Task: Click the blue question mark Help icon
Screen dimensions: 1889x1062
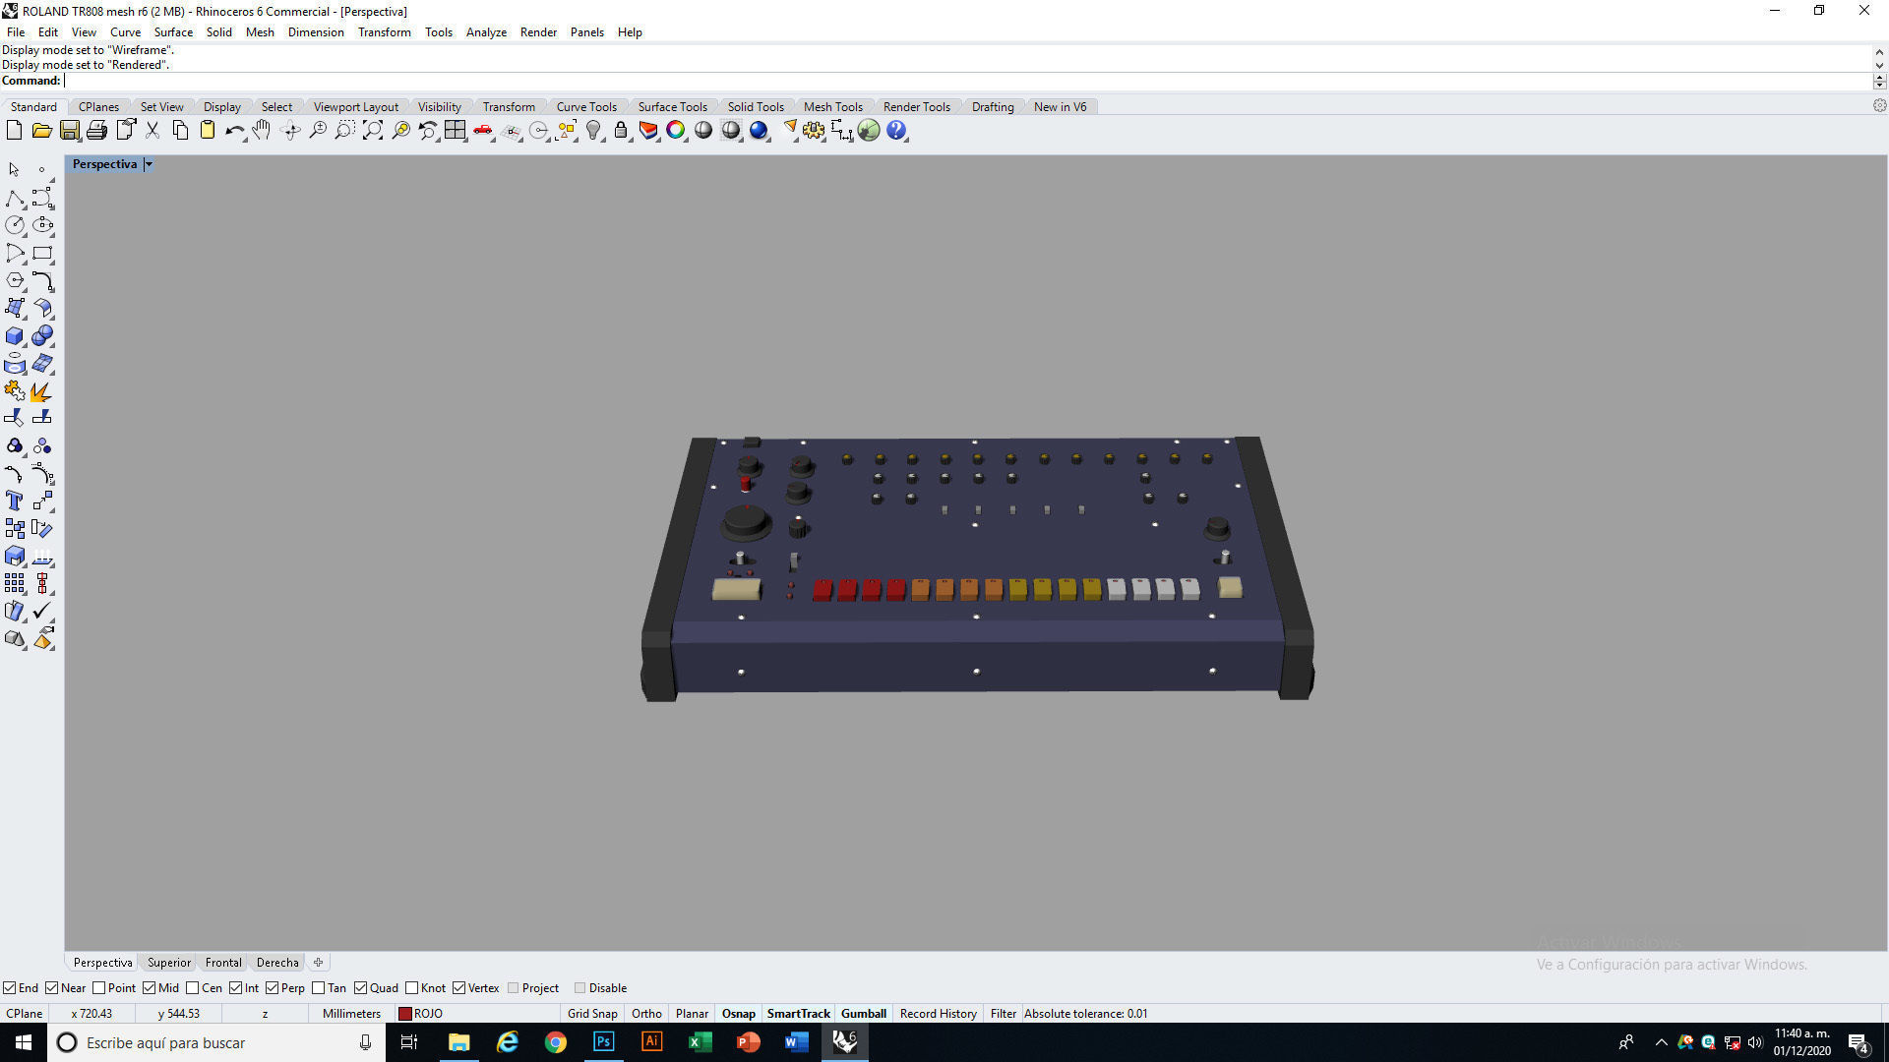Action: point(896,131)
